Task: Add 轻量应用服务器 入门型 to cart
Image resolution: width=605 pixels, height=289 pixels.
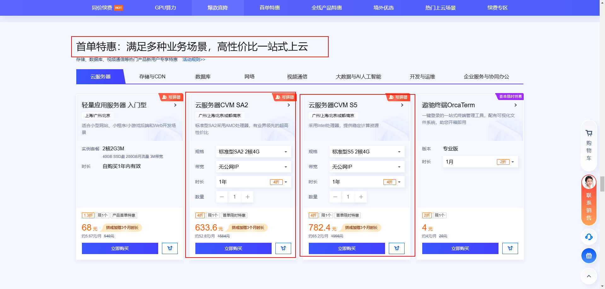Action: [x=170, y=248]
